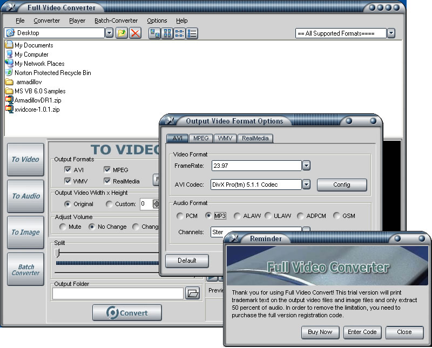Select Original video size option
The image size is (432, 348).
(67, 204)
